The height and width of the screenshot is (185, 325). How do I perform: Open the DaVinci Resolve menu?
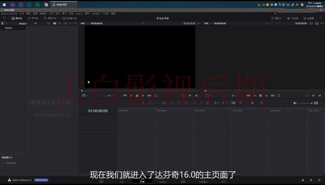click(x=9, y=14)
